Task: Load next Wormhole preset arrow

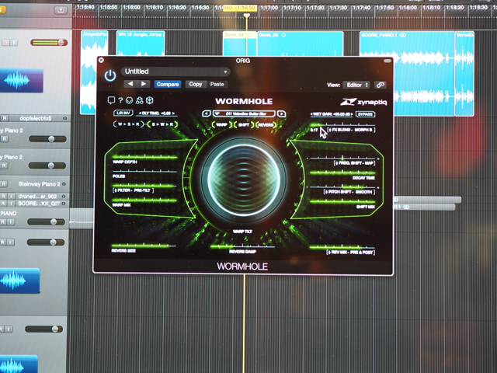Action: (281, 113)
